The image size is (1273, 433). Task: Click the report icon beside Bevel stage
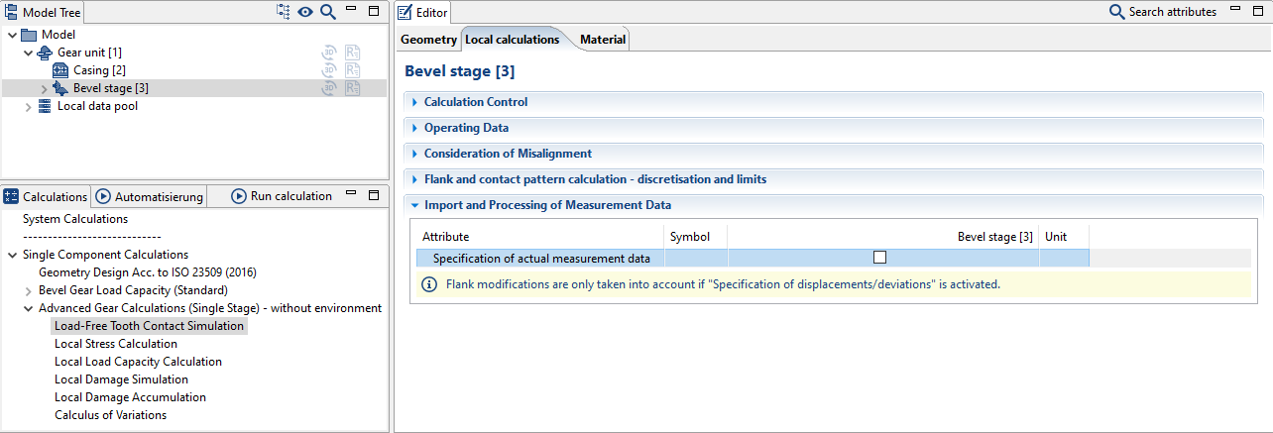pos(353,88)
